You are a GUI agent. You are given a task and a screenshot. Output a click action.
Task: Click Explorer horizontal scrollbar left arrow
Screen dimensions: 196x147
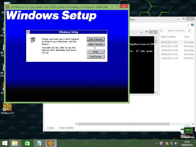tap(77, 124)
